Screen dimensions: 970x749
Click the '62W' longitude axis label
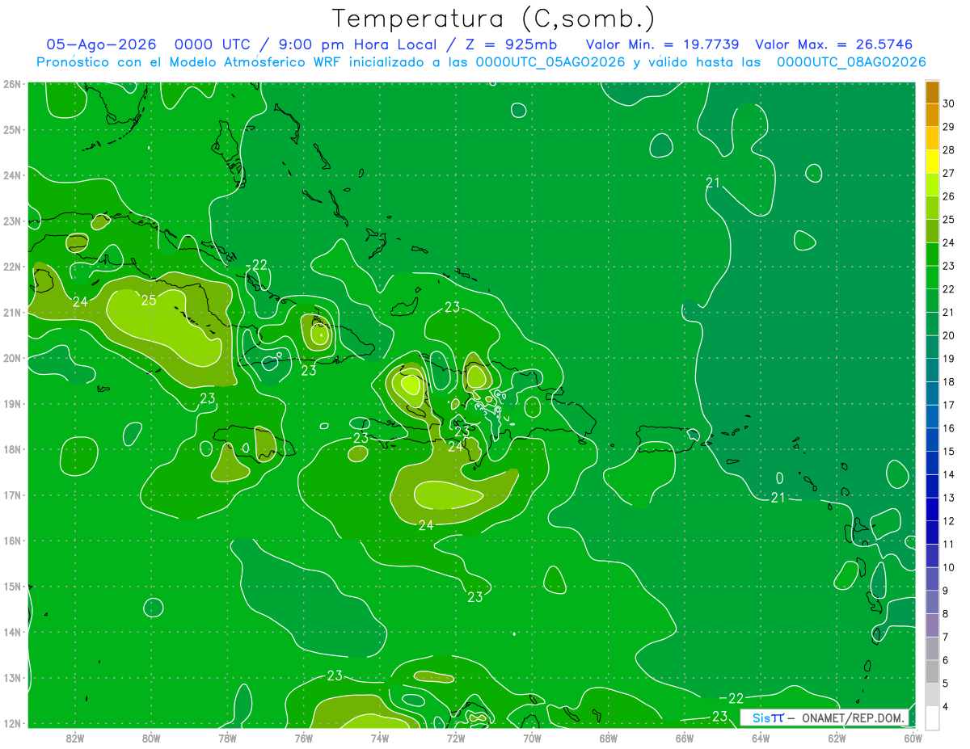click(837, 738)
